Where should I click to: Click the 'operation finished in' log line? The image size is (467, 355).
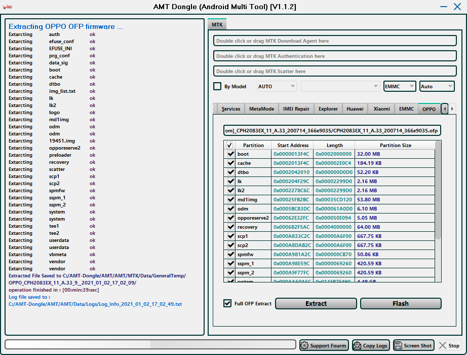coord(54,290)
